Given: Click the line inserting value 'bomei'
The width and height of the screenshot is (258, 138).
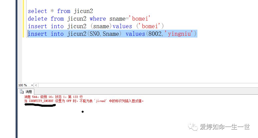Looking at the screenshot, I should click(96, 26).
